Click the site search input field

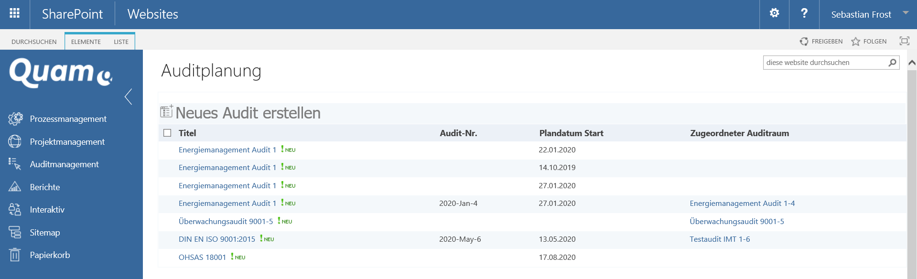(825, 63)
